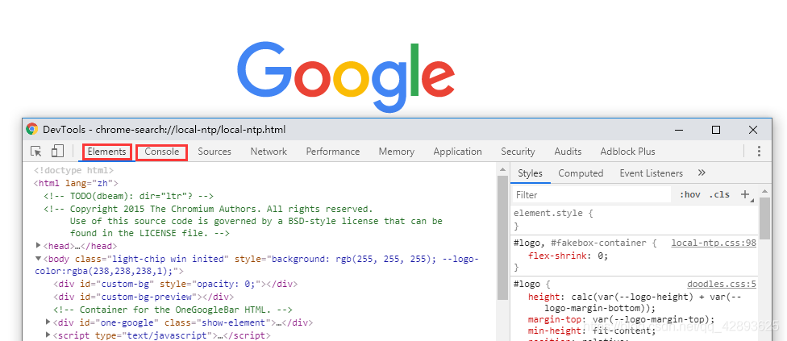Image resolution: width=787 pixels, height=341 pixels.
Task: Expand the one-google div node
Action: coord(48,322)
